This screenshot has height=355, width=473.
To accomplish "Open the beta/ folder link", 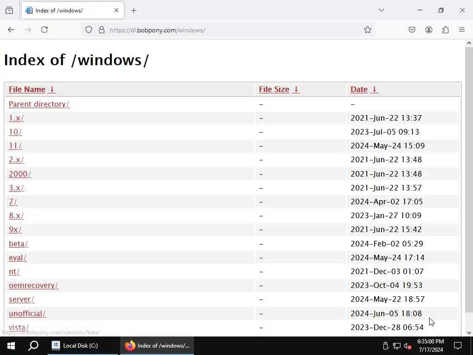I will point(18,244).
